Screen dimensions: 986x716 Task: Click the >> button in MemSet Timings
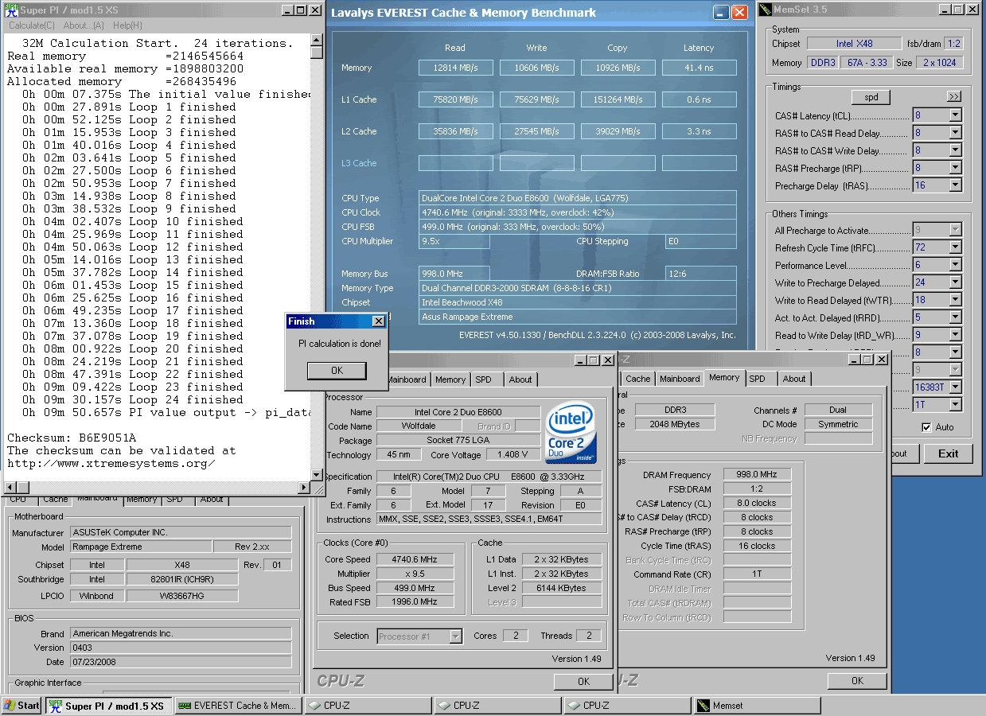click(953, 96)
